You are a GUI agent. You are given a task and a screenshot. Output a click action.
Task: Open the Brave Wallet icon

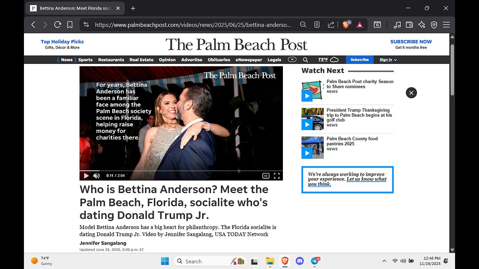(409, 25)
